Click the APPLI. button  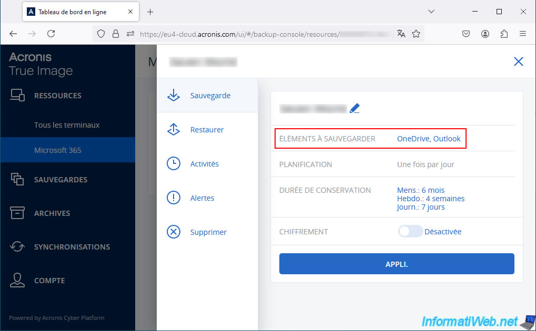click(x=397, y=264)
